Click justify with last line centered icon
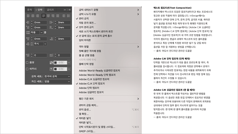Screen dimensions: 238x134 click(48, 16)
